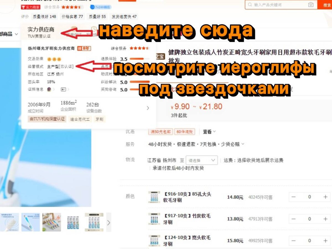Click the first 证照信息 license icon
The image size is (332, 249).
49,89
